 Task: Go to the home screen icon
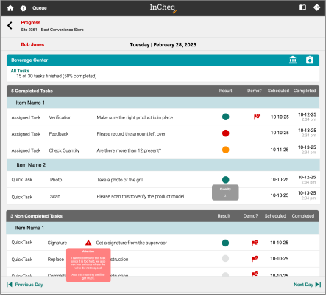(10, 8)
